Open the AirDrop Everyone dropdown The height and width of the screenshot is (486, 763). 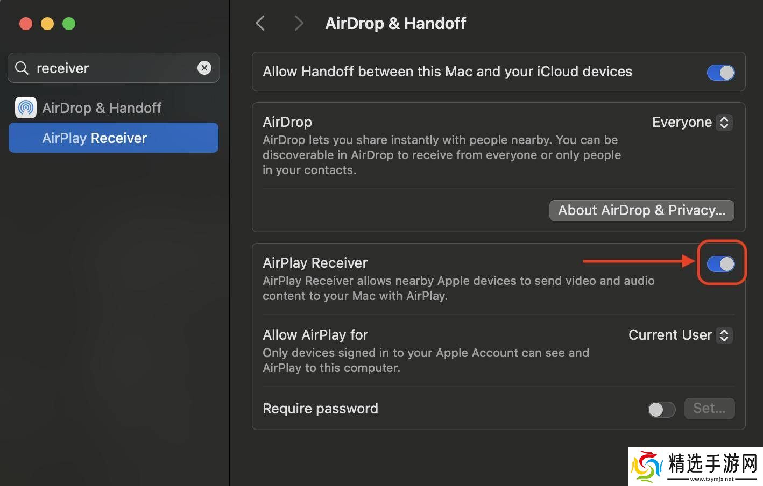691,123
